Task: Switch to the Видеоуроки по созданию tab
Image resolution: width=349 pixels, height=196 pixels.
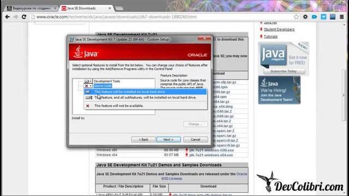Action: [32, 8]
